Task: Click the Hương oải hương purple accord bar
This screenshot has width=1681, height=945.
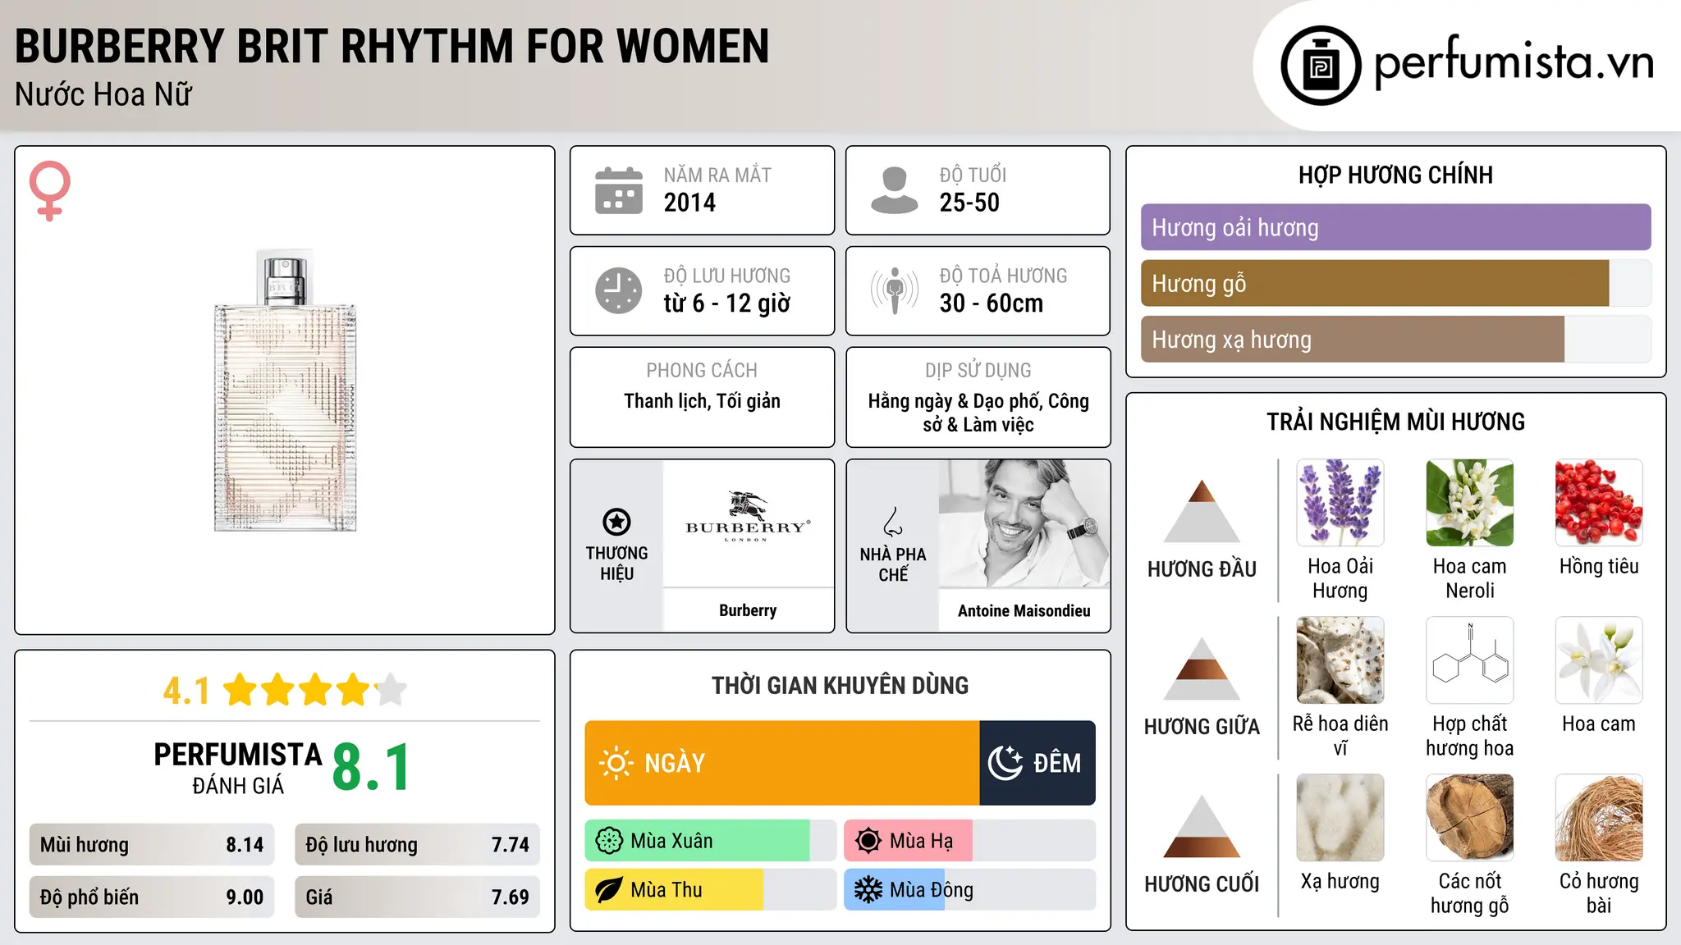Action: [1395, 227]
